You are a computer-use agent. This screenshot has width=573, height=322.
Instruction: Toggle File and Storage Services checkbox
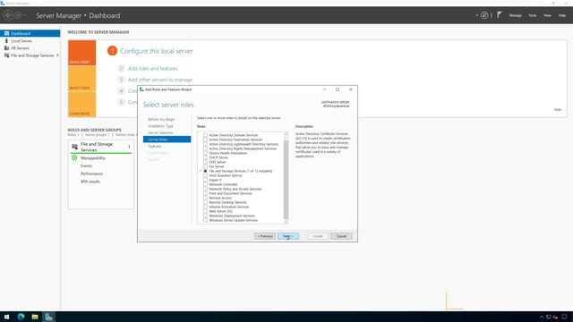pyautogui.click(x=205, y=171)
